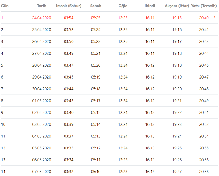Image resolution: width=219 pixels, height=176 pixels.
Task: Select the Öğle column header
Action: click(x=123, y=6)
